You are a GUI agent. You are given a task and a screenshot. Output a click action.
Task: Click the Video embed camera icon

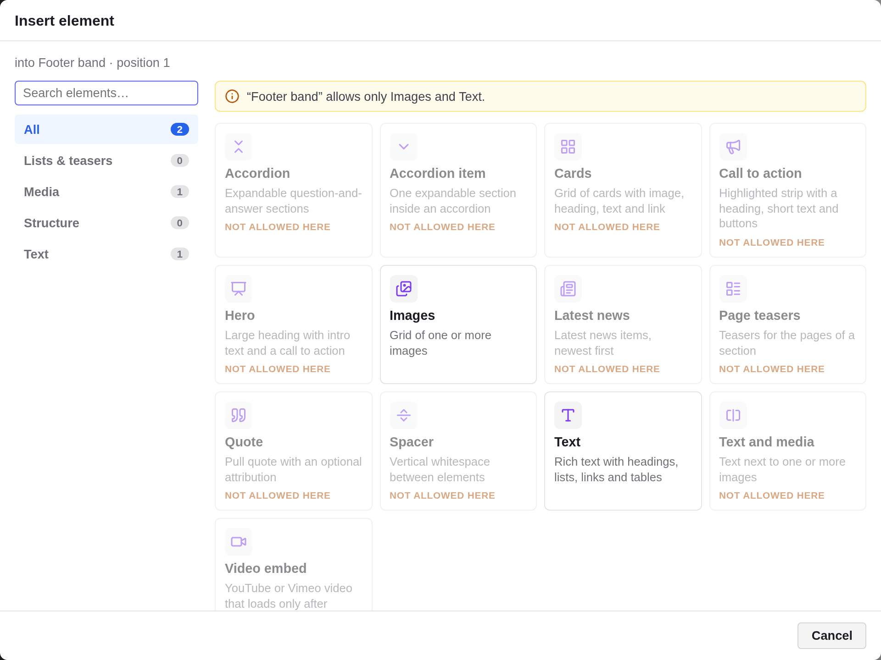pyautogui.click(x=239, y=542)
